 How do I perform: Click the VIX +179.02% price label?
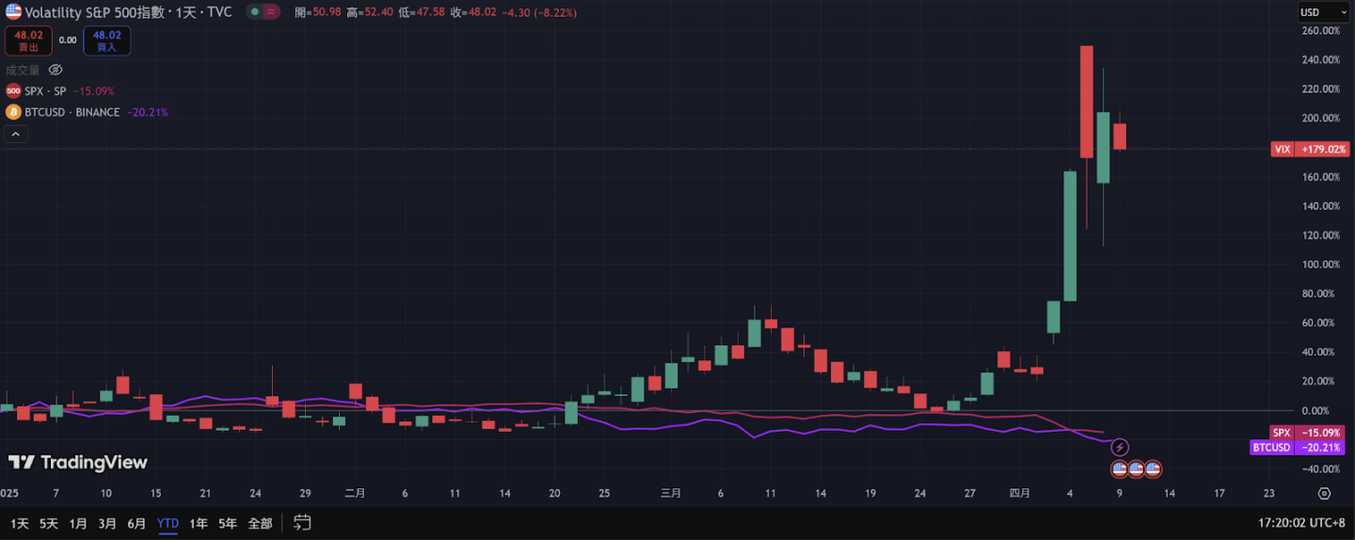(x=1310, y=149)
